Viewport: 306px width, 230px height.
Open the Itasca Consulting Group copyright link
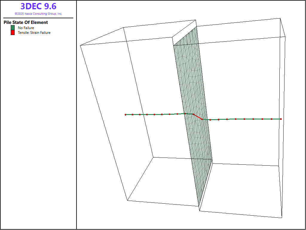(38, 14)
